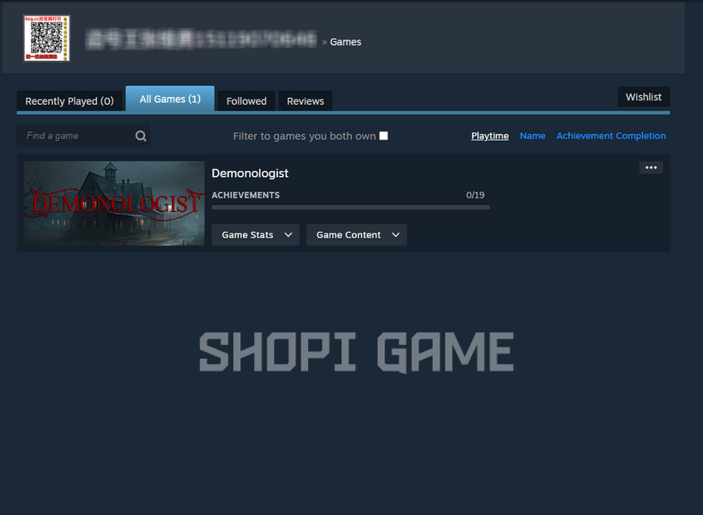Tick the Filter to games you both own checkbox
The height and width of the screenshot is (515, 703).
pyautogui.click(x=384, y=136)
